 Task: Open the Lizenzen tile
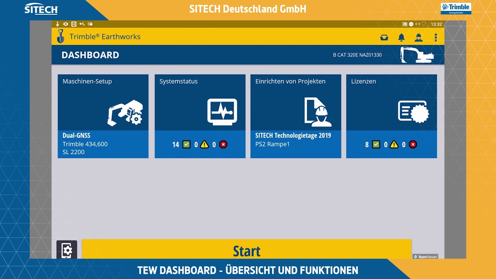[391, 116]
